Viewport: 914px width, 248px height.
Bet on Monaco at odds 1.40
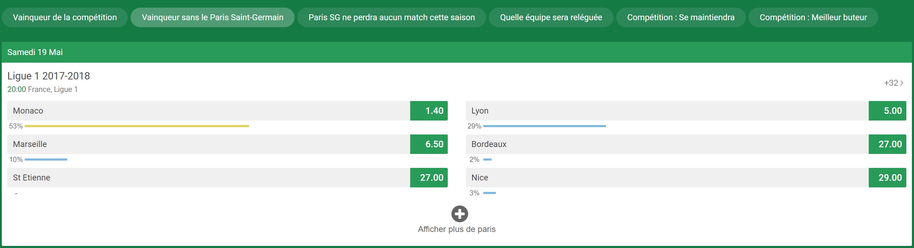pyautogui.click(x=429, y=111)
